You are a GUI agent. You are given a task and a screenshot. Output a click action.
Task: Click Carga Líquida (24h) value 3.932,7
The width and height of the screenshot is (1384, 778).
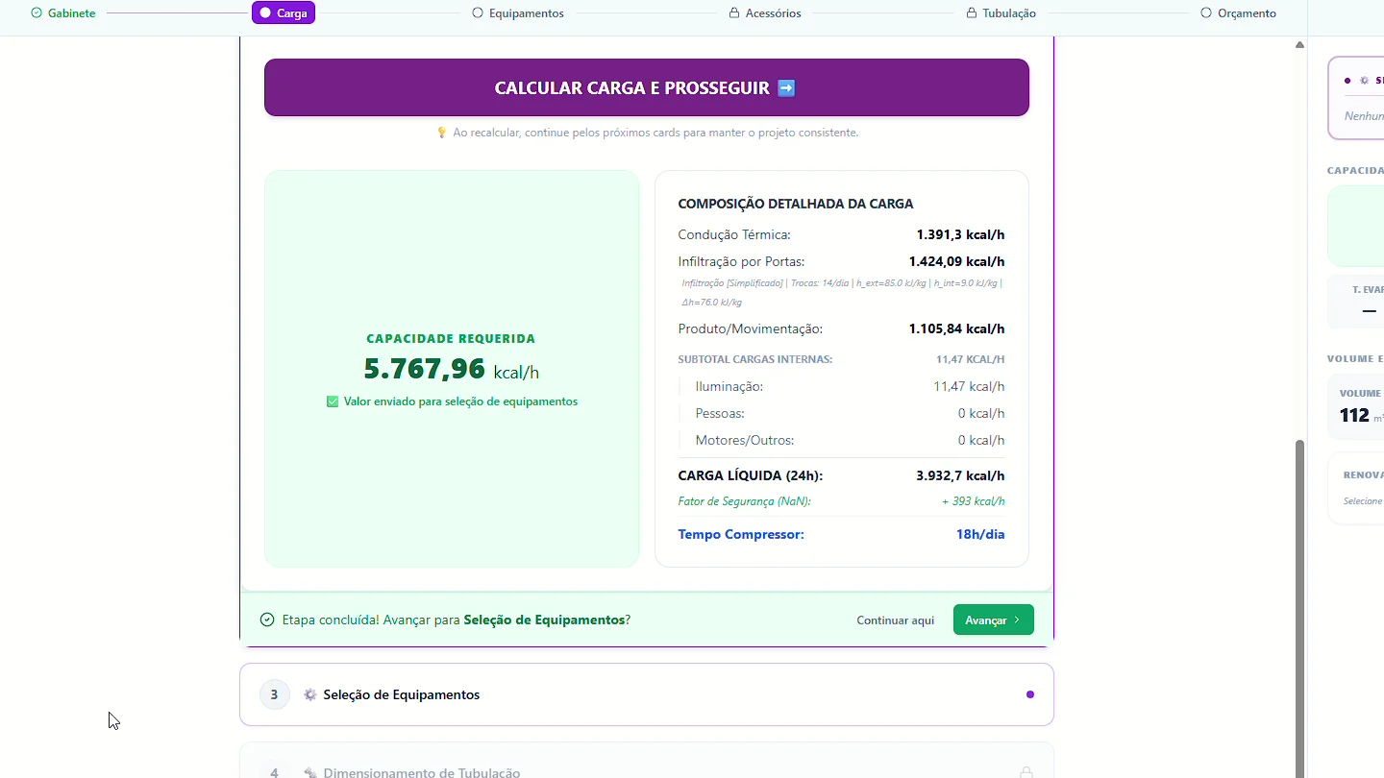(960, 475)
